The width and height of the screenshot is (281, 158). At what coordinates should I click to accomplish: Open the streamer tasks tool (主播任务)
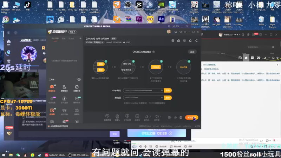pyautogui.click(x=77, y=88)
